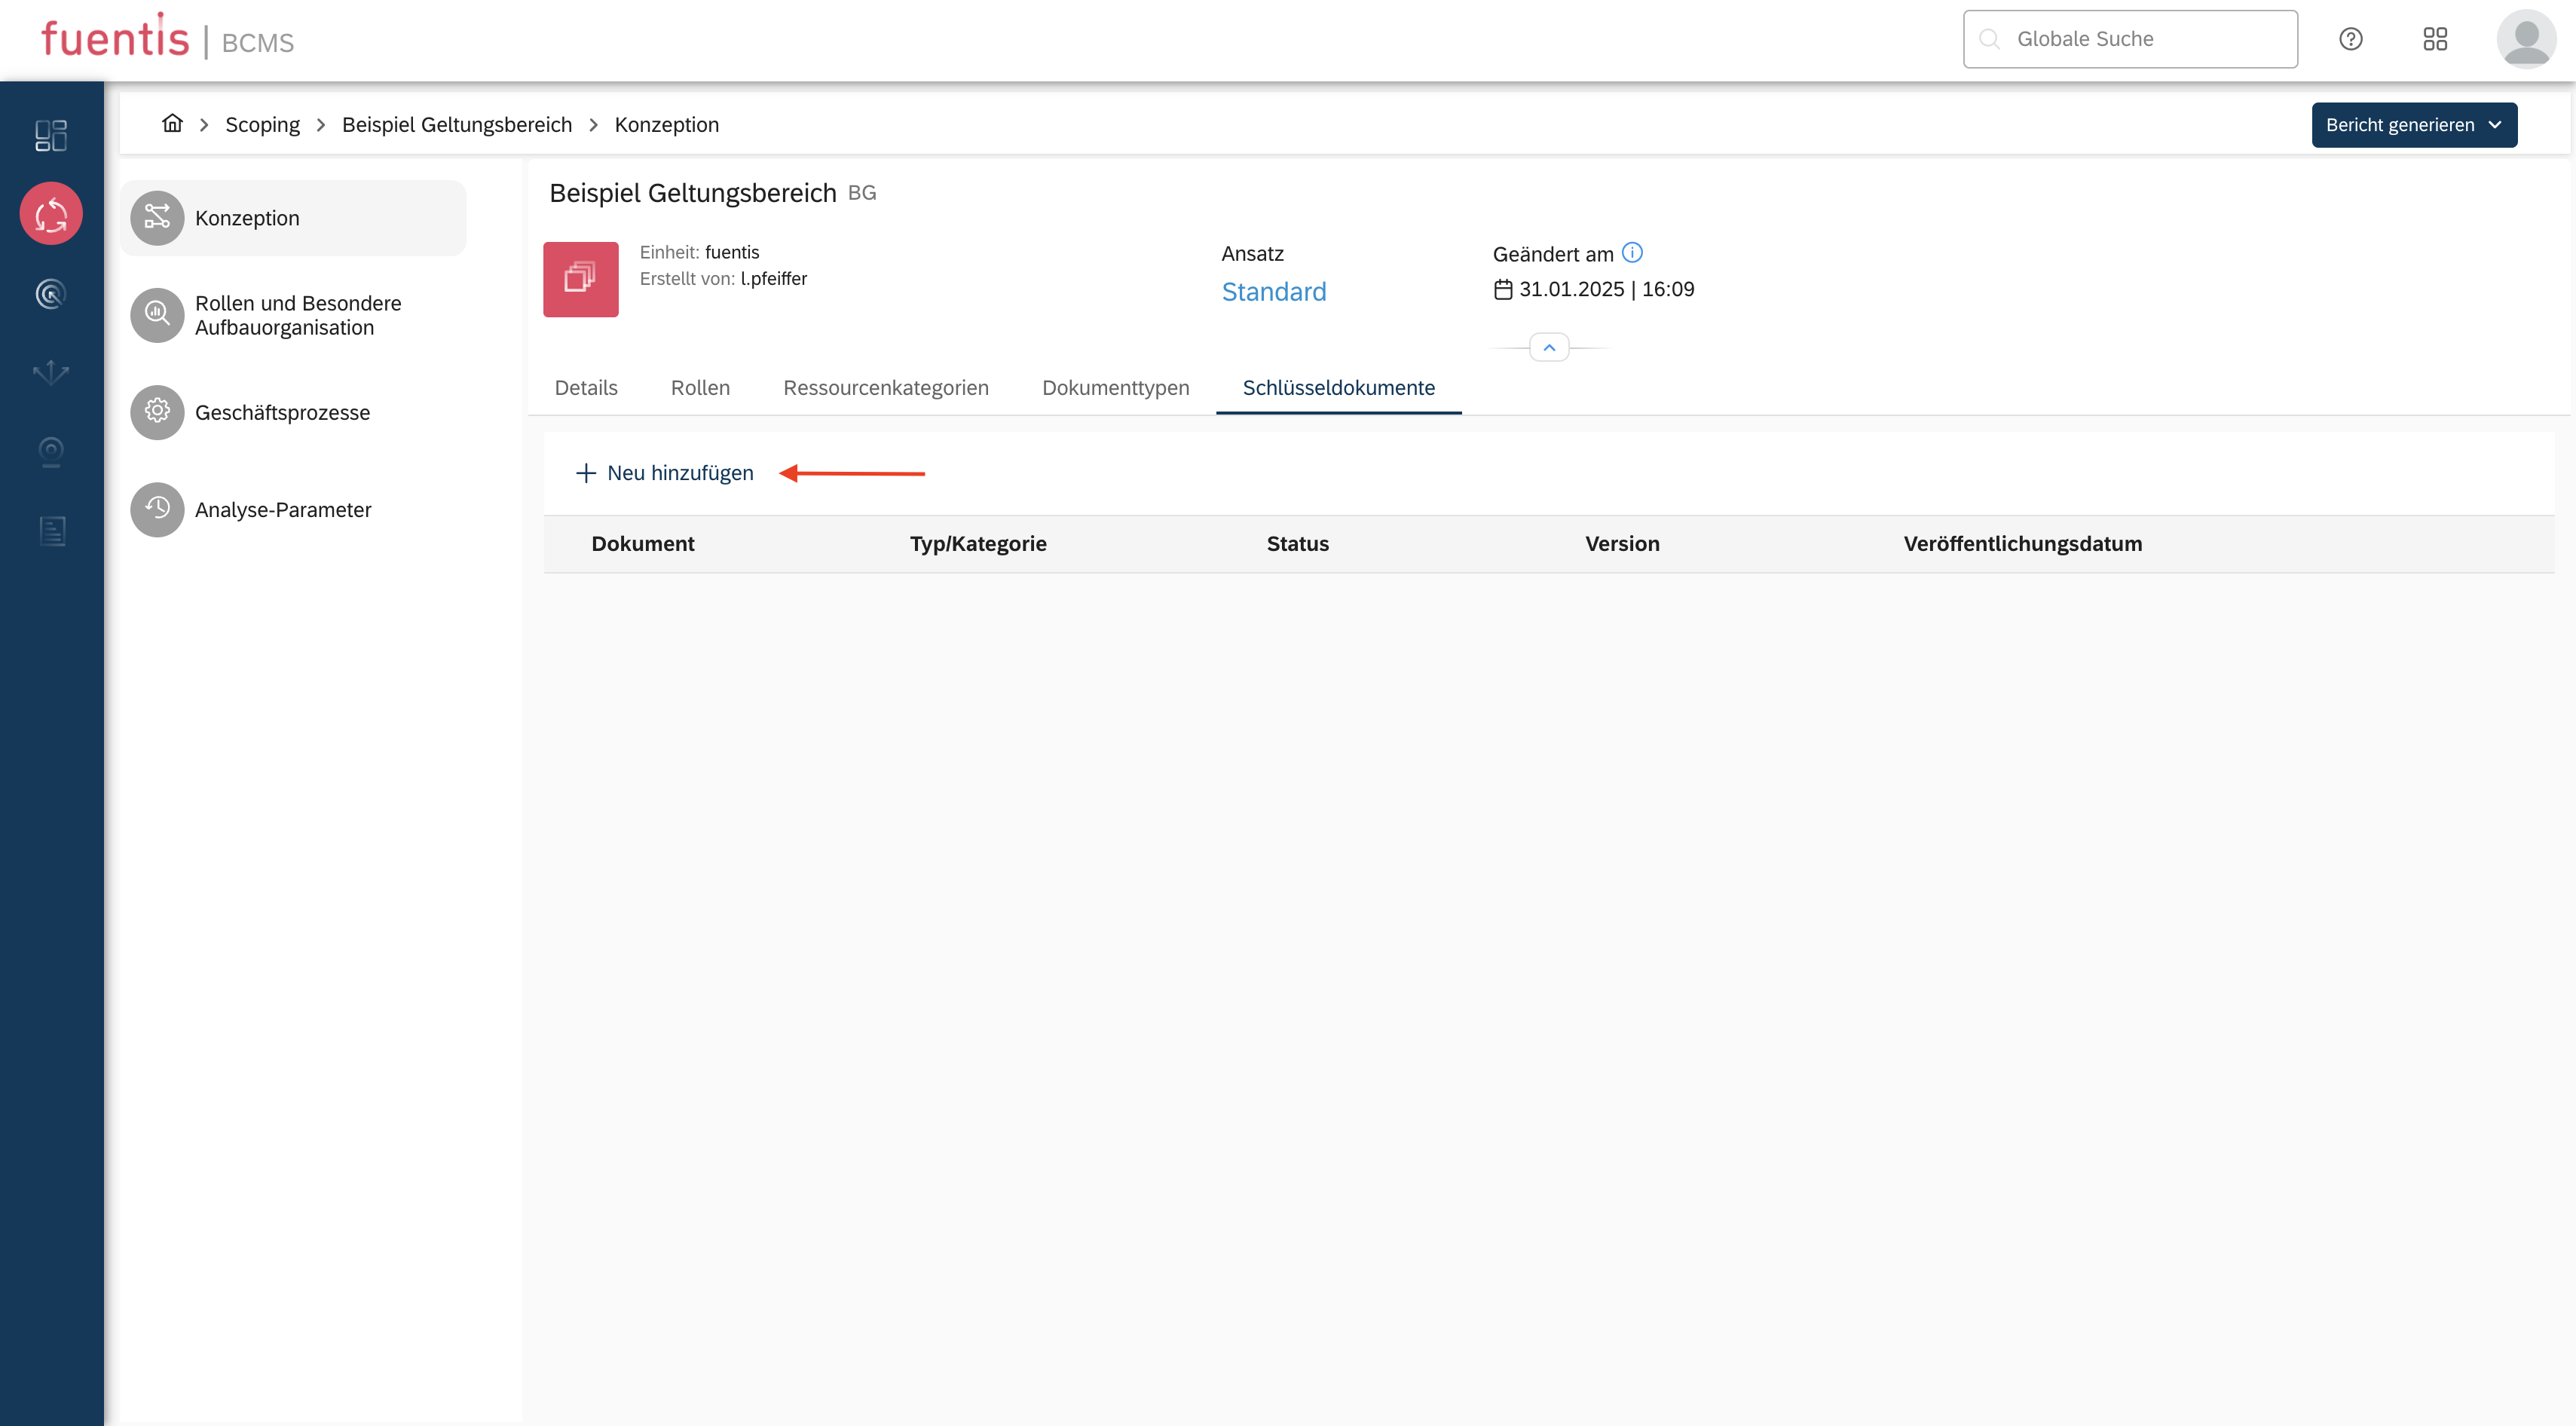
Task: Switch to the Dokumenttypen tab
Action: click(x=1115, y=388)
